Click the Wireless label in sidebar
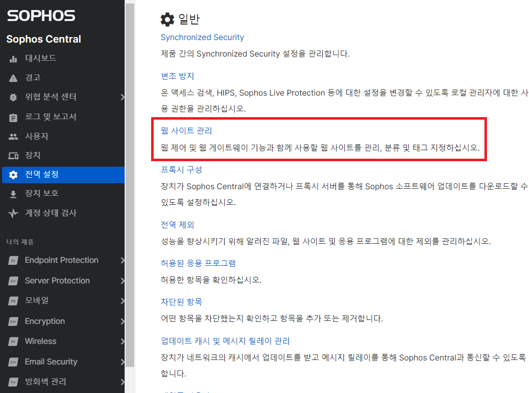The height and width of the screenshot is (393, 529). pyautogui.click(x=41, y=341)
